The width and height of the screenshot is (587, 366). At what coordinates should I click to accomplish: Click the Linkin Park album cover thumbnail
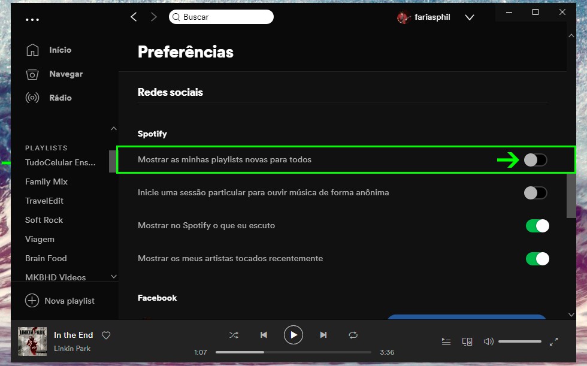click(x=32, y=341)
